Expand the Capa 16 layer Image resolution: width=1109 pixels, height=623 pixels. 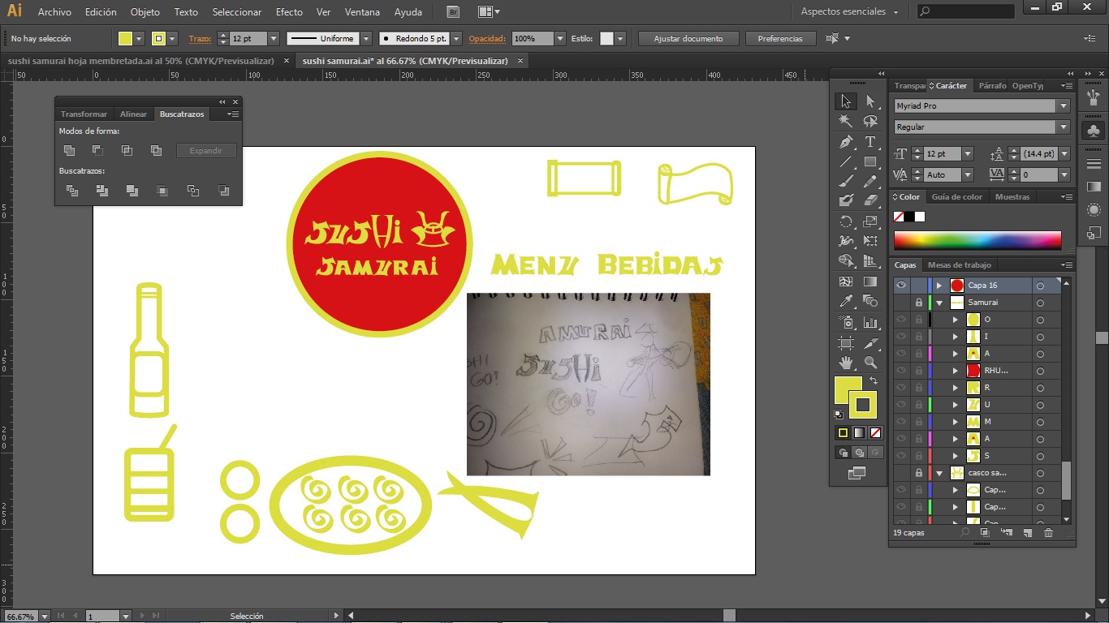click(939, 286)
